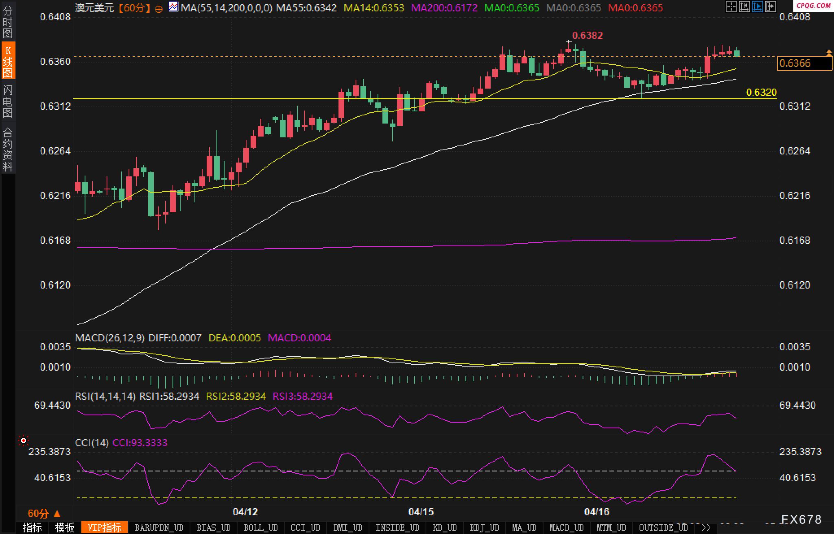
Task: Click the MA14:0.6353 legend value
Action: coord(374,8)
